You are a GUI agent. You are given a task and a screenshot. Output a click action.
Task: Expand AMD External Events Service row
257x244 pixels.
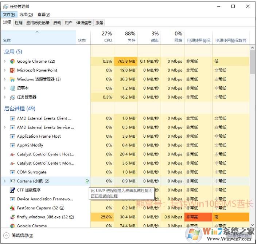(5, 127)
